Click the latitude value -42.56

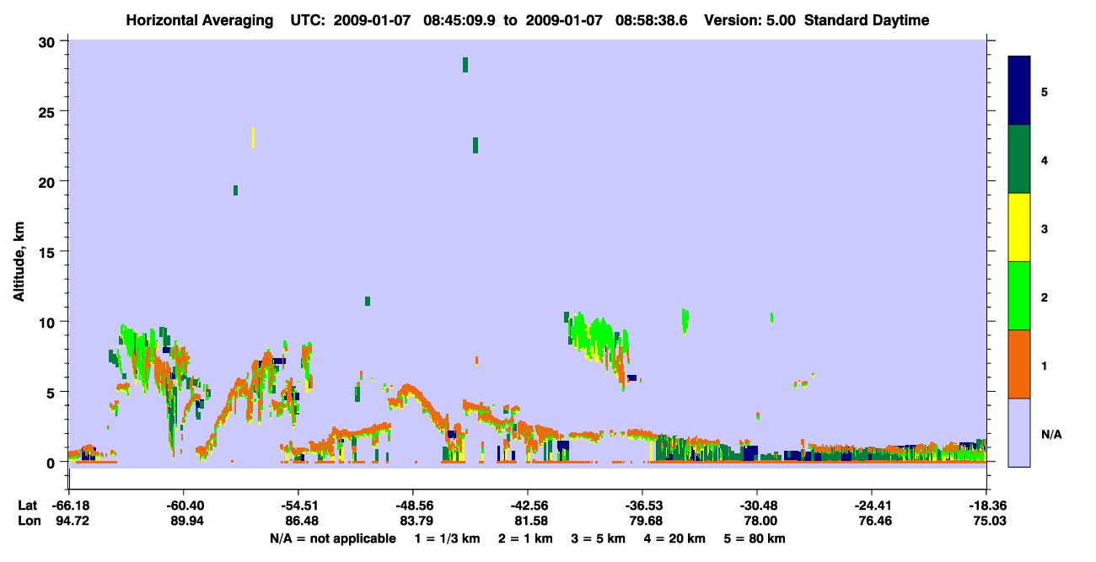pyautogui.click(x=528, y=506)
